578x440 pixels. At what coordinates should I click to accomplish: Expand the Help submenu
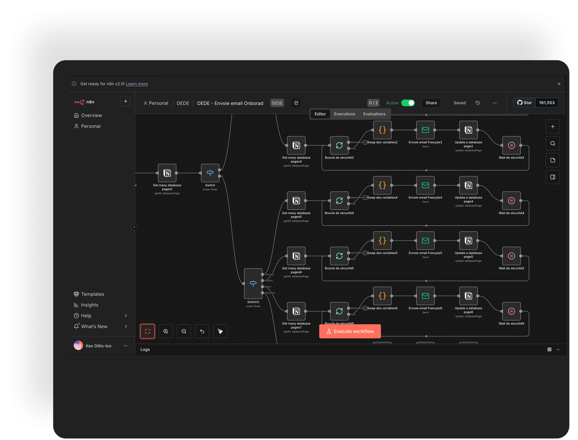point(126,316)
